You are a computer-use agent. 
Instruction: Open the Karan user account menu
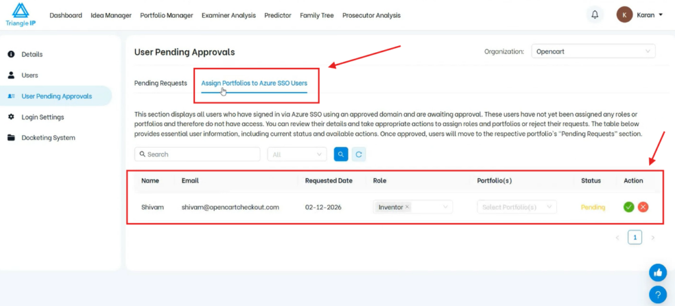pos(640,15)
